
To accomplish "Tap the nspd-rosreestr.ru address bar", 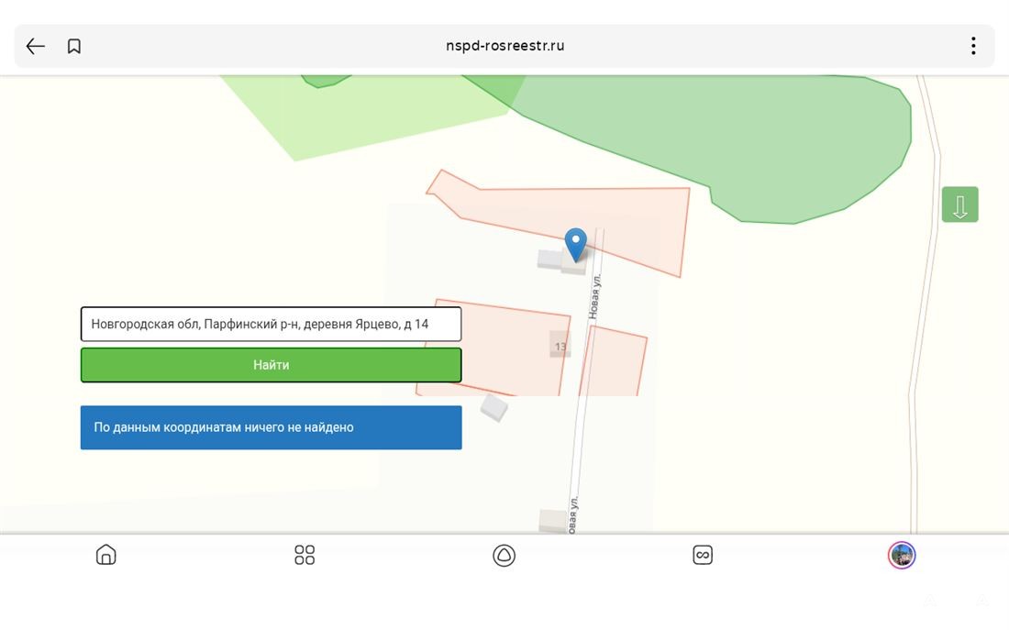I will [x=504, y=46].
